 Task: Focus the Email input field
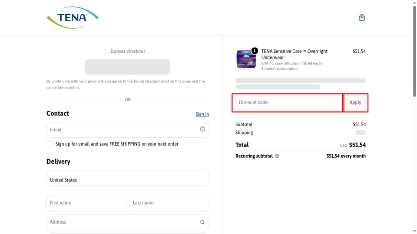point(128,130)
